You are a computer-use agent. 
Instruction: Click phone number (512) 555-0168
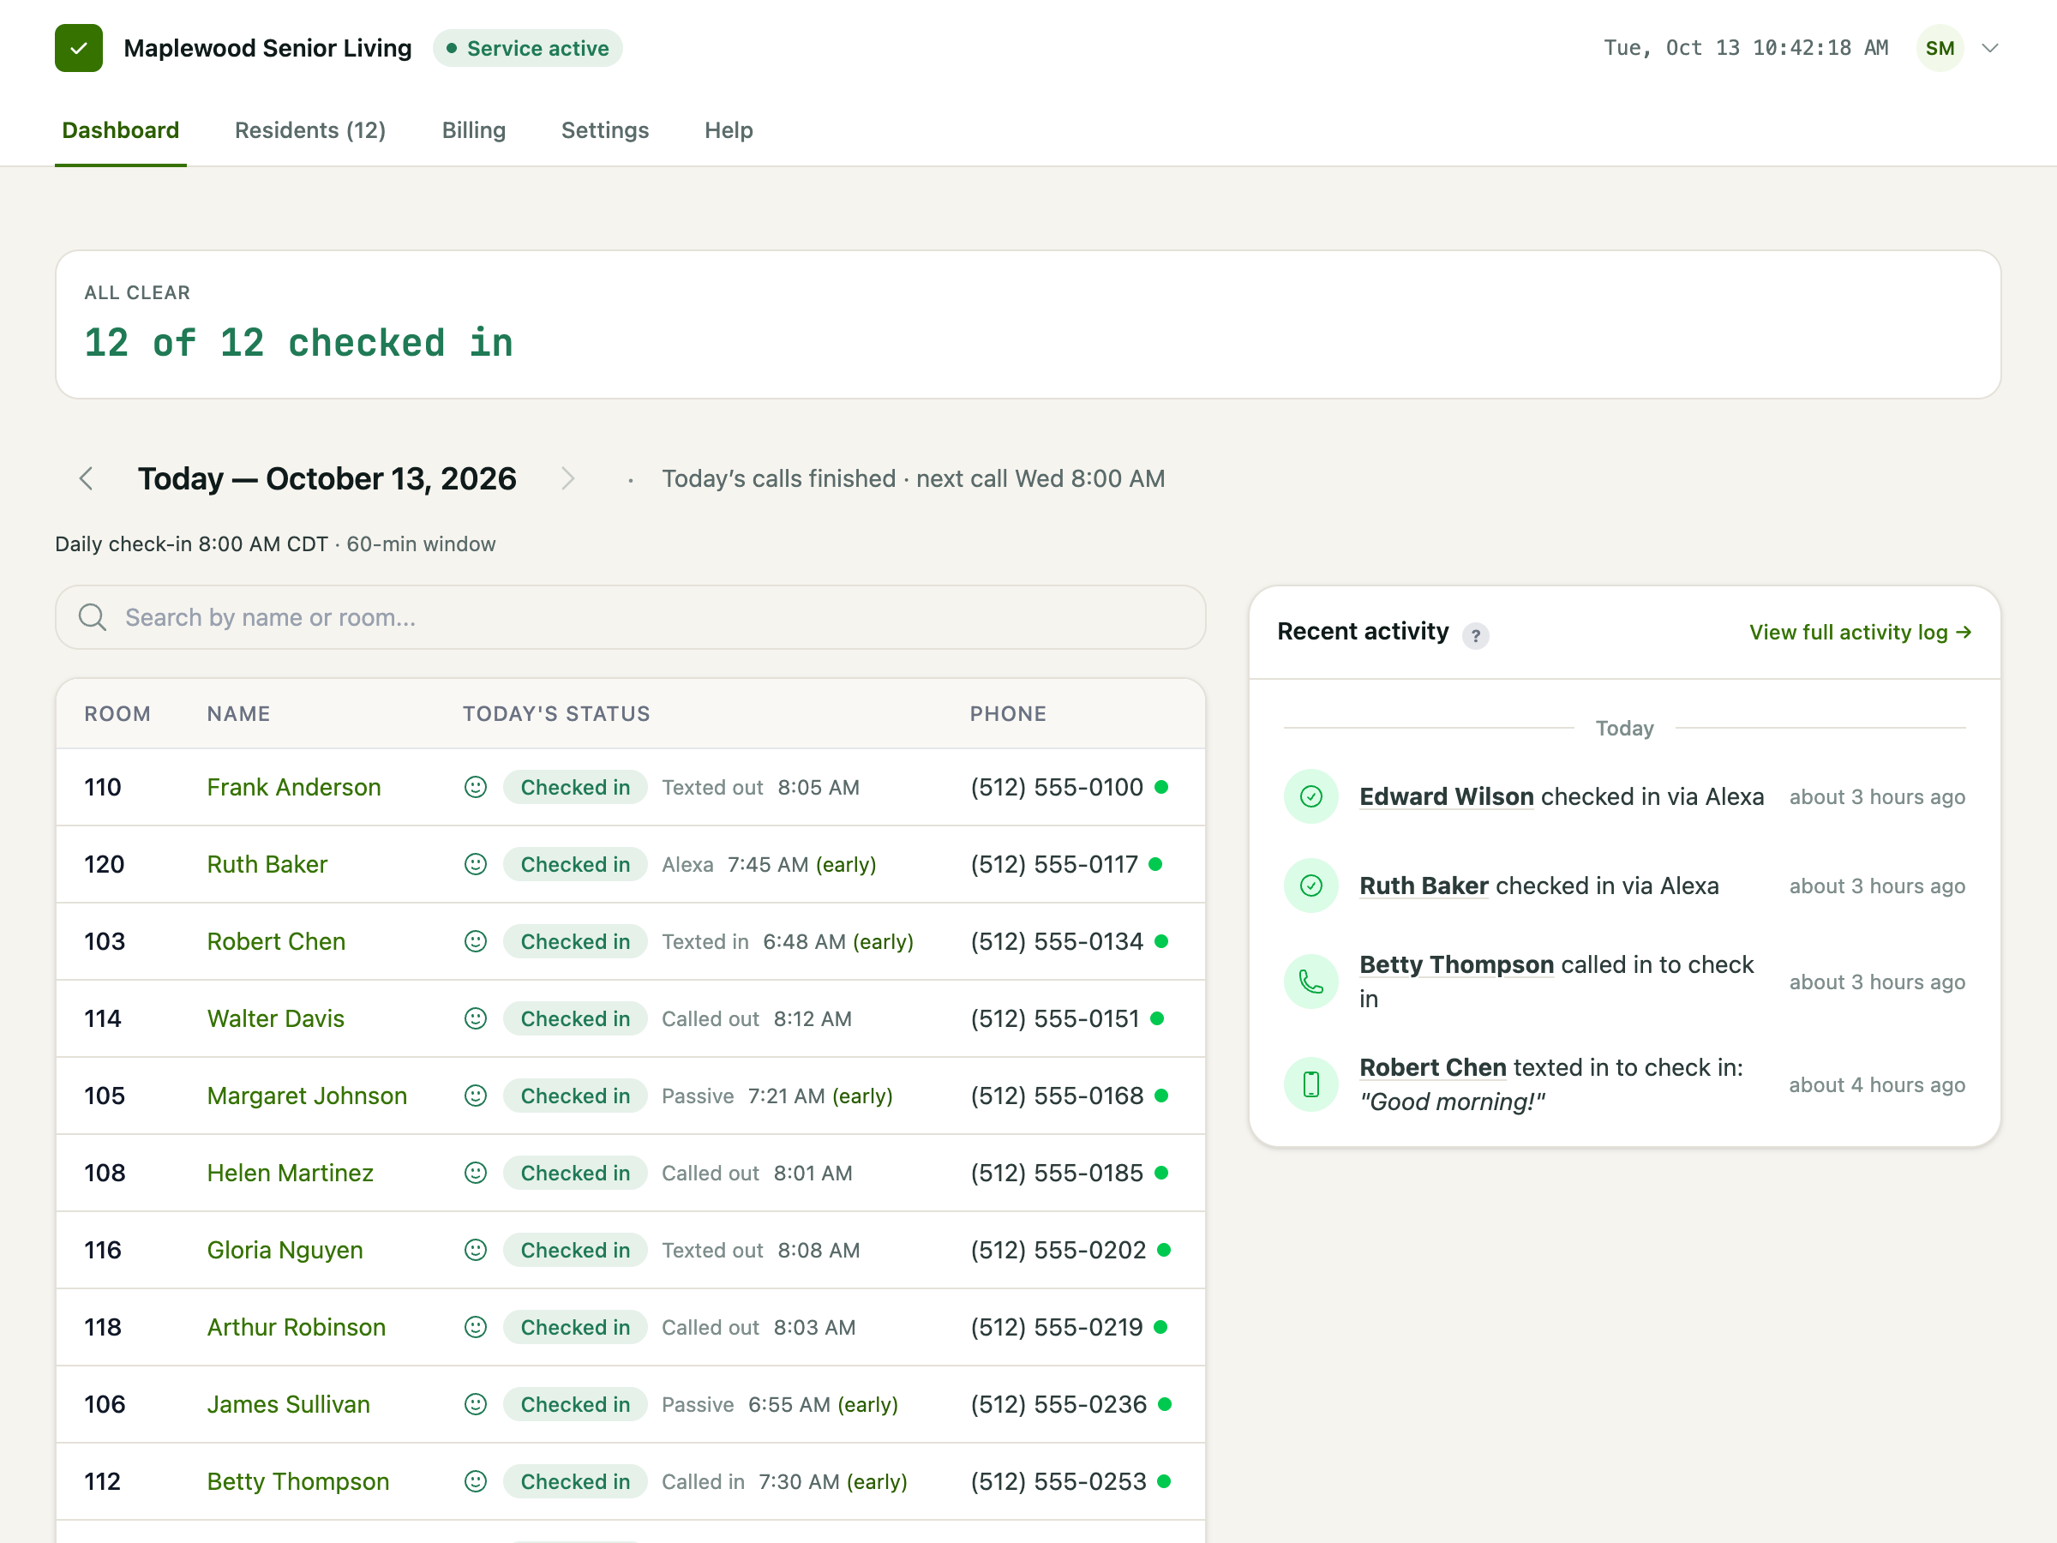[x=1058, y=1096]
